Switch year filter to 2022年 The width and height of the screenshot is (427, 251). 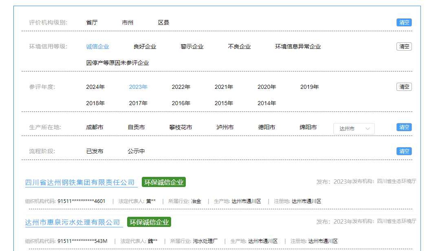point(180,87)
